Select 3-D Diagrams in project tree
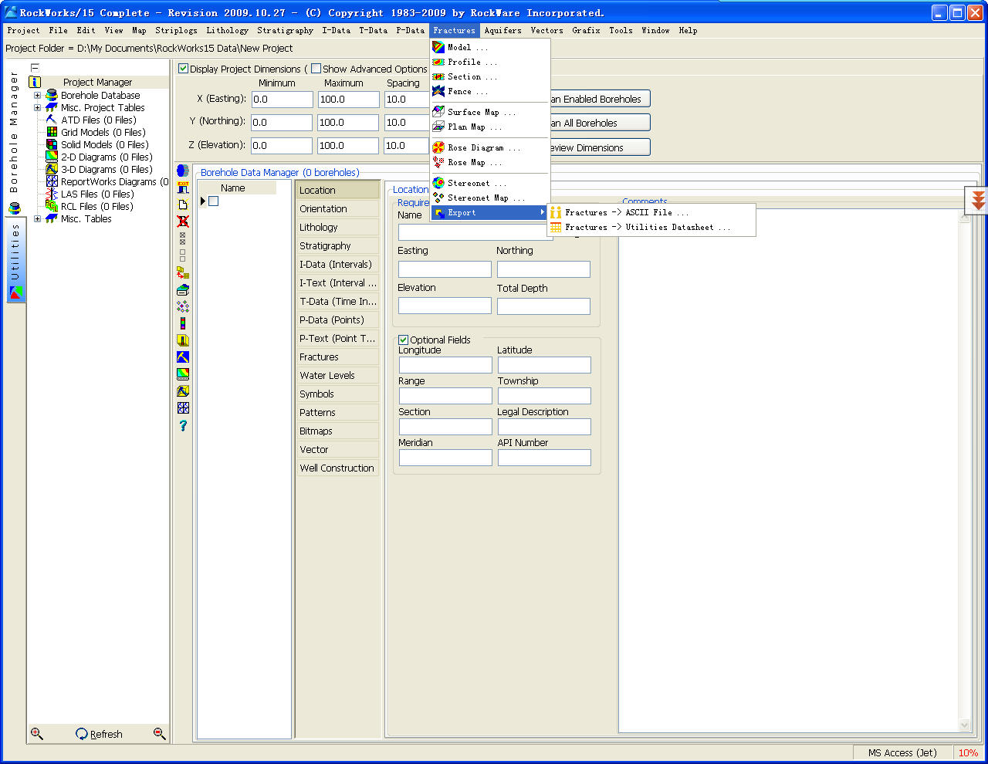The height and width of the screenshot is (764, 988). pos(107,169)
